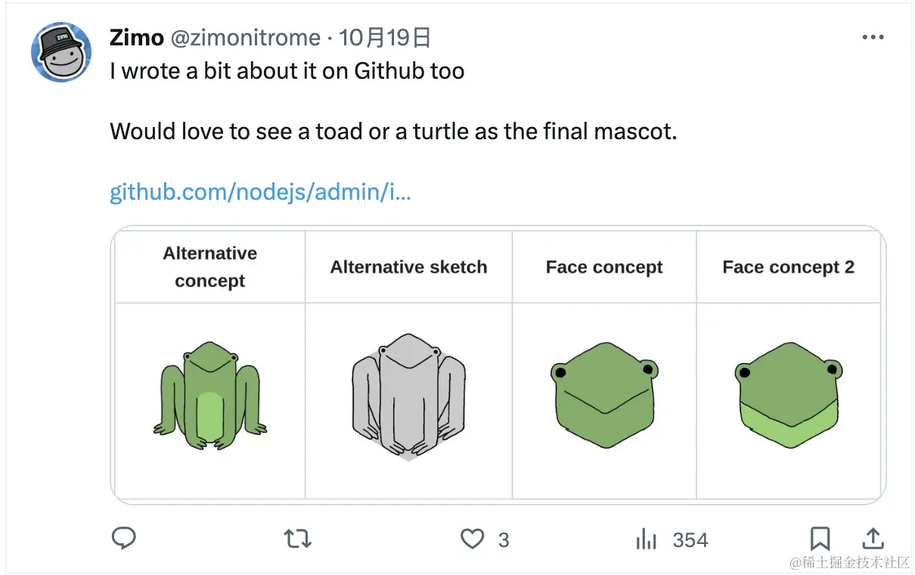This screenshot has height=575, width=915.
Task: Click the "Alternative concept" column header
Action: 210,266
